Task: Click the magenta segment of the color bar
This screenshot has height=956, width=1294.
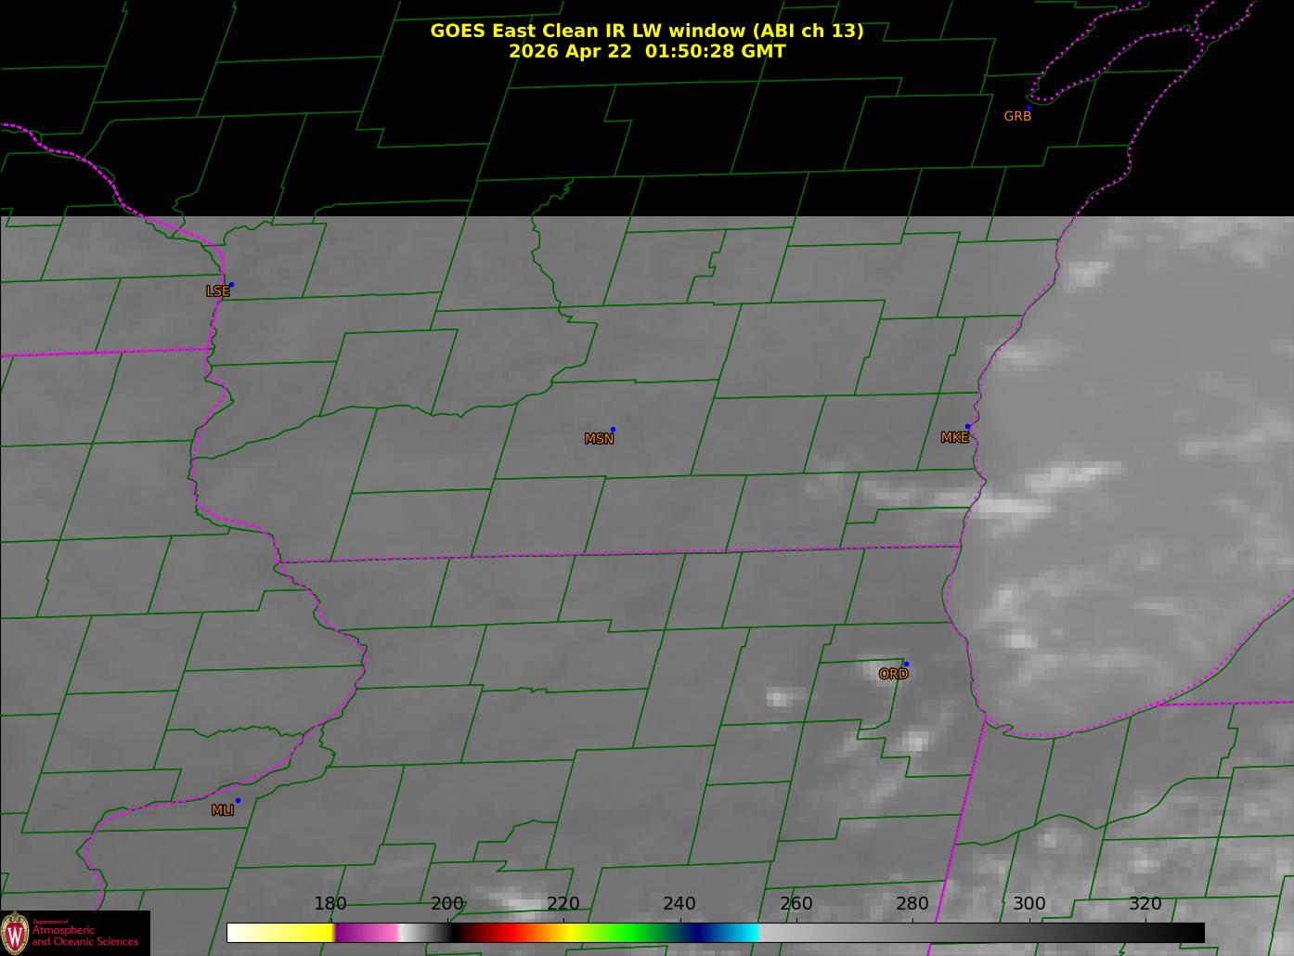Action: [x=367, y=932]
